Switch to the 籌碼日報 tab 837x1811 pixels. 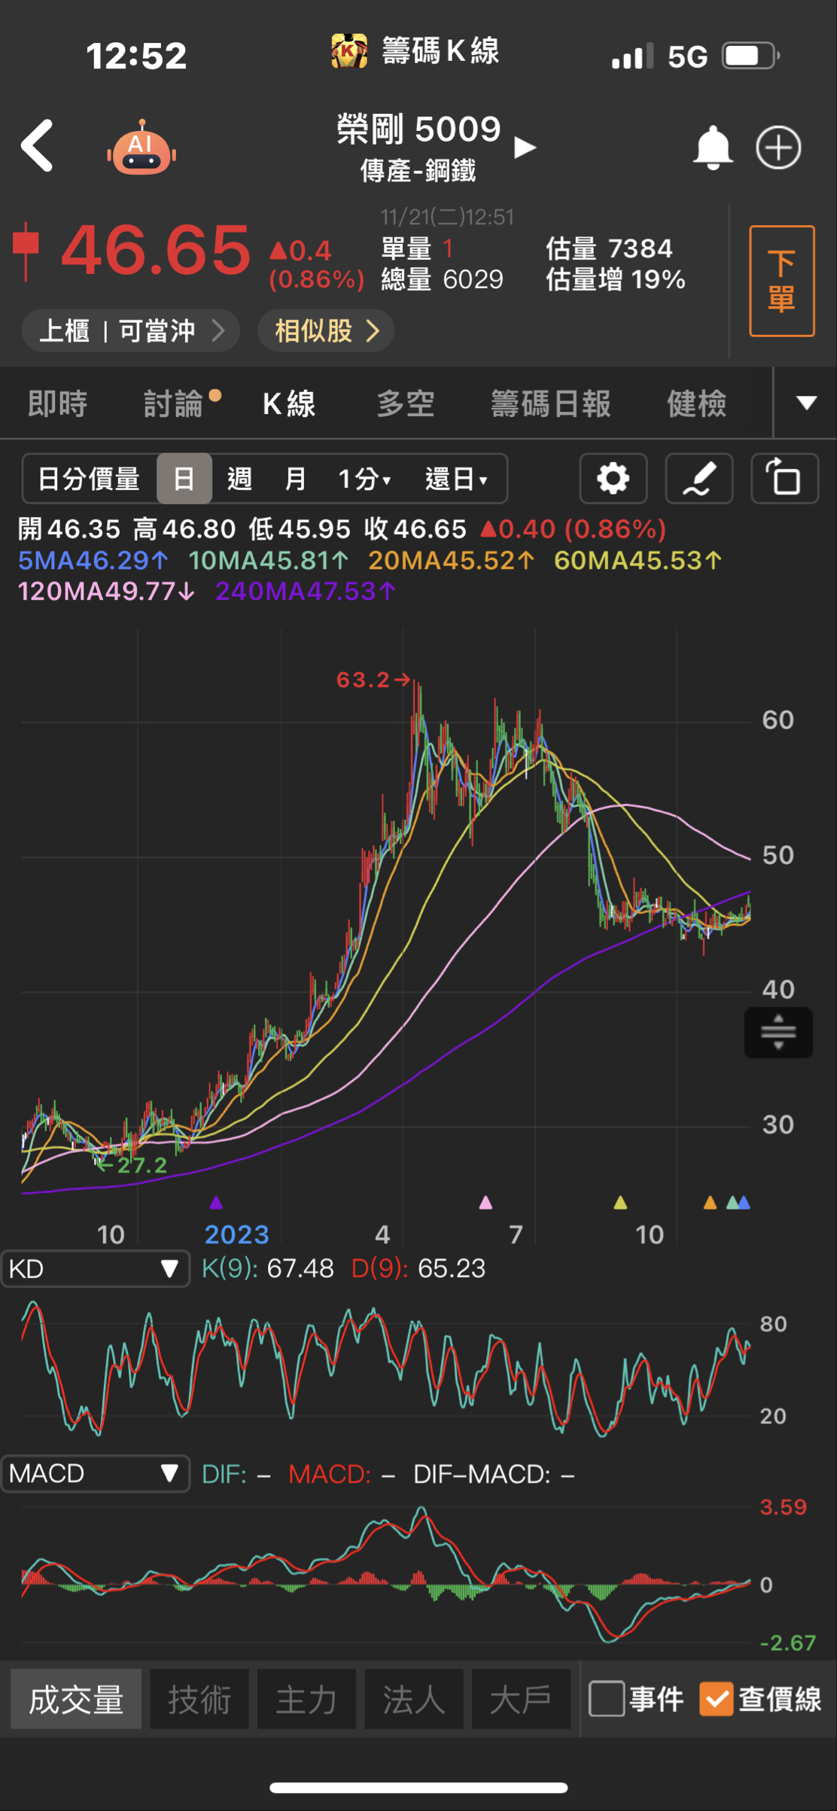coord(550,404)
